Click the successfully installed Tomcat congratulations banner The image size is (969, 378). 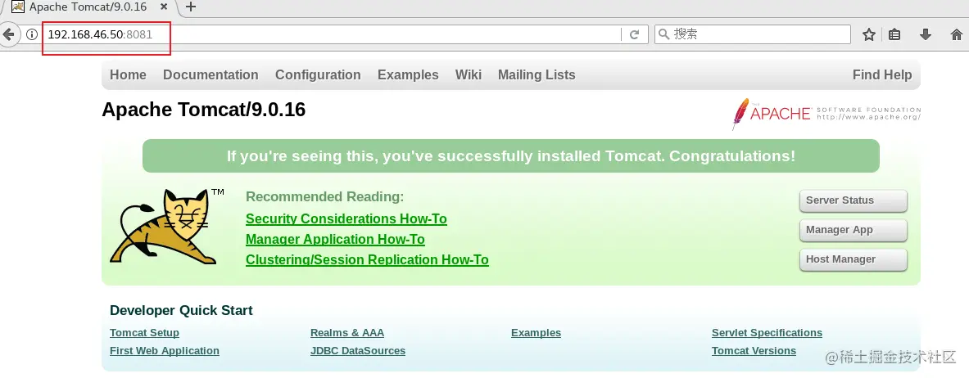(x=511, y=156)
